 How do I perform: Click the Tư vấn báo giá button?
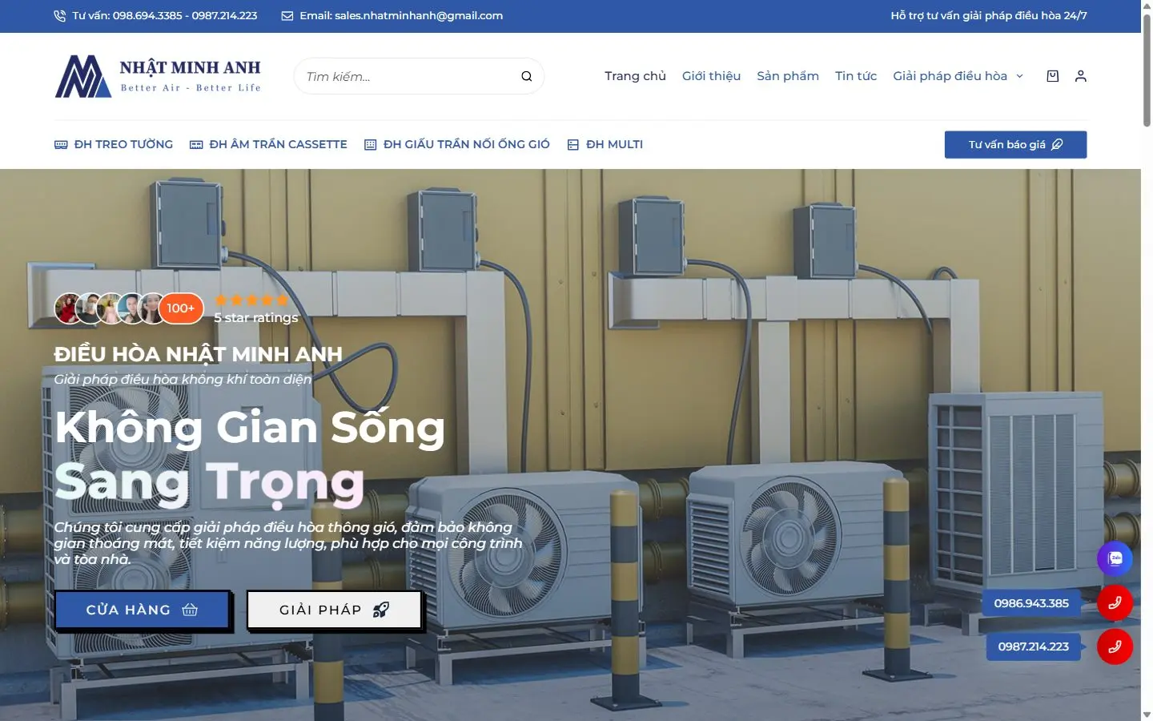(x=1015, y=145)
